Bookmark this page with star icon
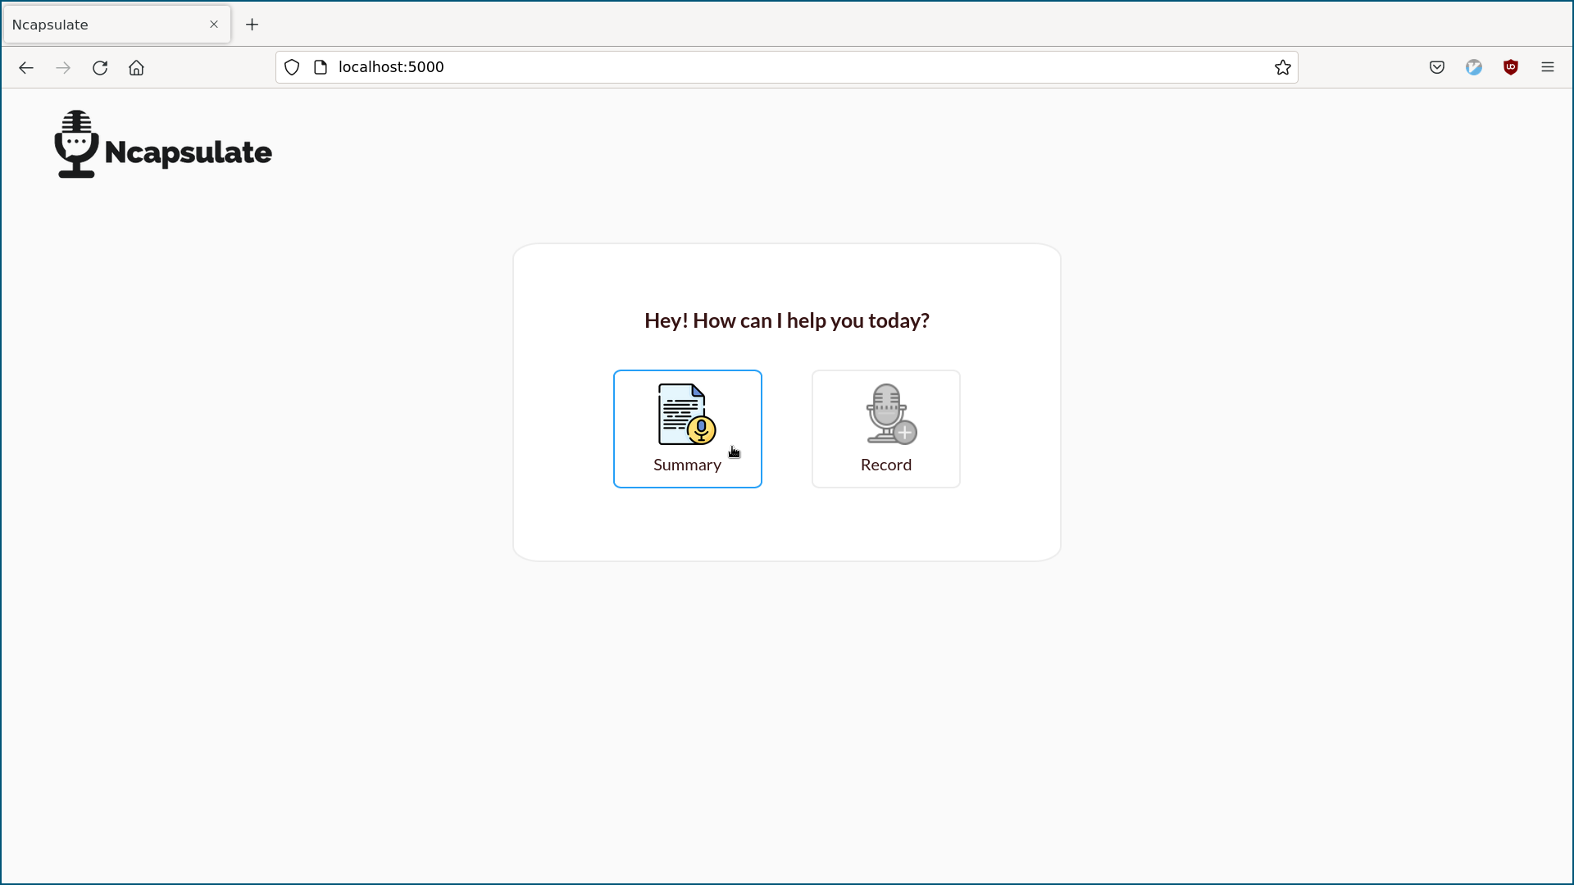The width and height of the screenshot is (1574, 885). [1283, 67]
